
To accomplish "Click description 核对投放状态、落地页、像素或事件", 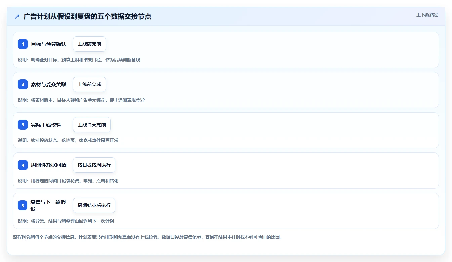I will tap(68, 140).
